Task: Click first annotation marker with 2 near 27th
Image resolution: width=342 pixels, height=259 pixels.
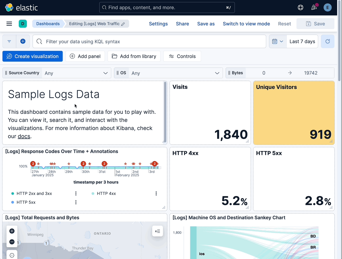Action: [x=33, y=164]
